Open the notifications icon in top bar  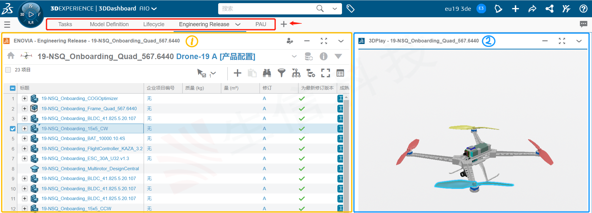[498, 9]
